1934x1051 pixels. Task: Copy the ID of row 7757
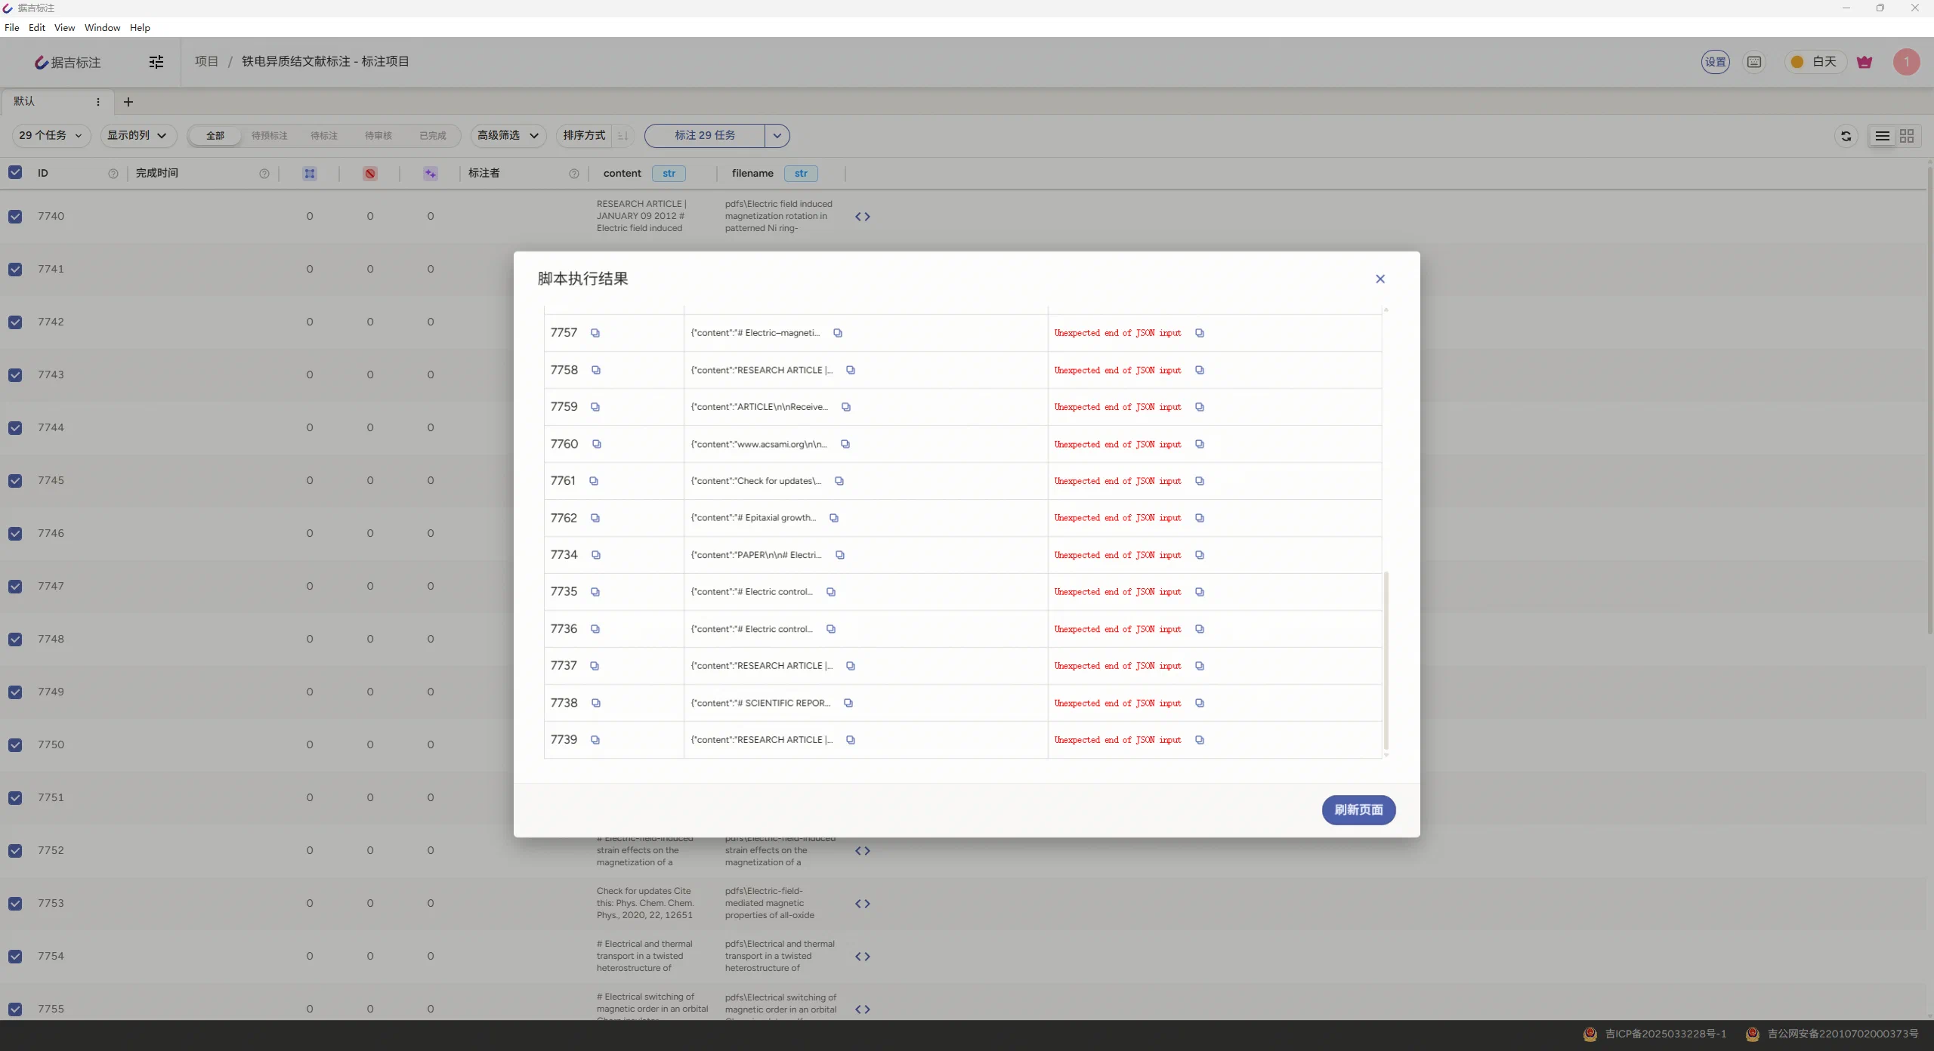point(595,333)
